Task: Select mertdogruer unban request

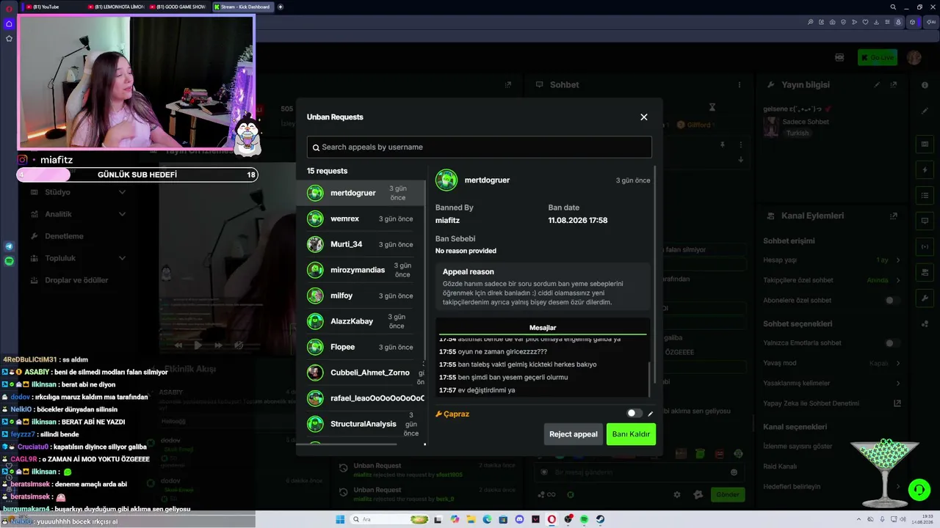Action: pyautogui.click(x=361, y=193)
